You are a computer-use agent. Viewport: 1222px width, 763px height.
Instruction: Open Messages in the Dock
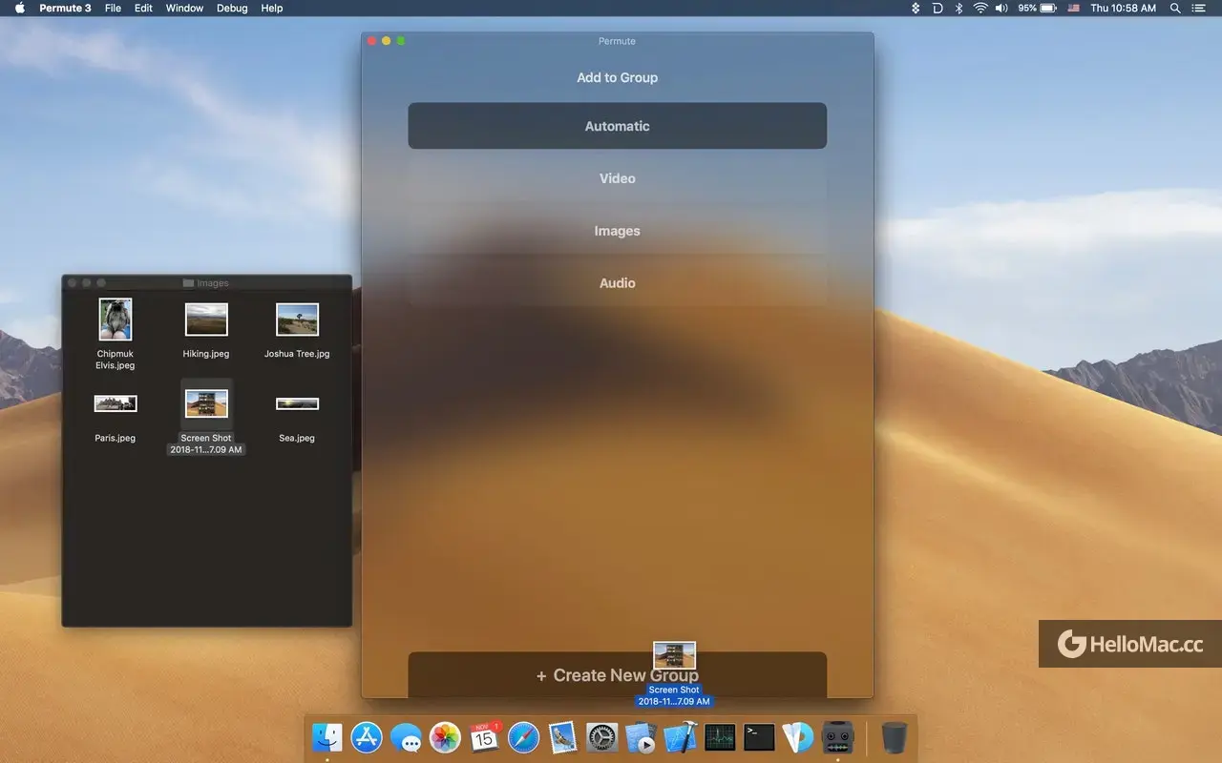pyautogui.click(x=406, y=737)
